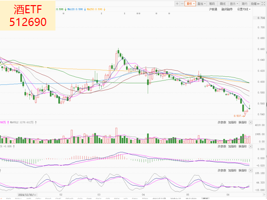The image size is (267, 200).
Task: Open the 复权 dropdown
Action: 190,4
